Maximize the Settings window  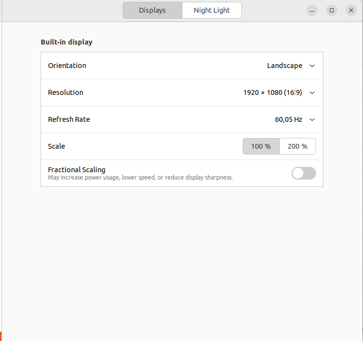tap(332, 10)
